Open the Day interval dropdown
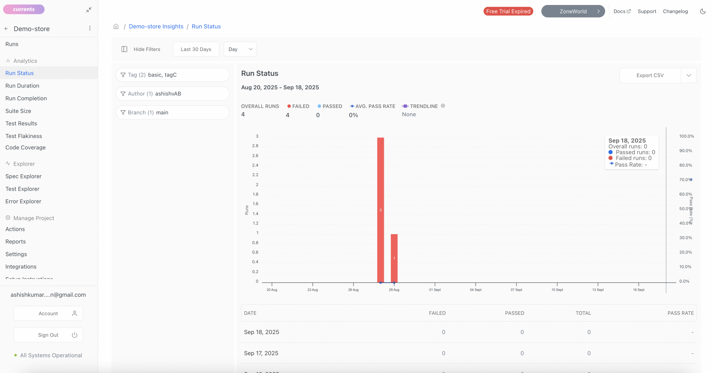The image size is (712, 373). pyautogui.click(x=240, y=49)
